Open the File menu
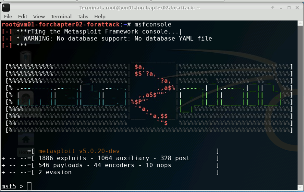The width and height of the screenshot is (304, 192). coord(8,17)
